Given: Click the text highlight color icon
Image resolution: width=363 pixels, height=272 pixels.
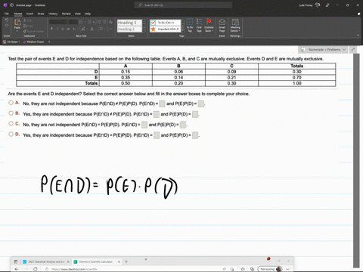Looking at the screenshot, I should click(84, 29).
